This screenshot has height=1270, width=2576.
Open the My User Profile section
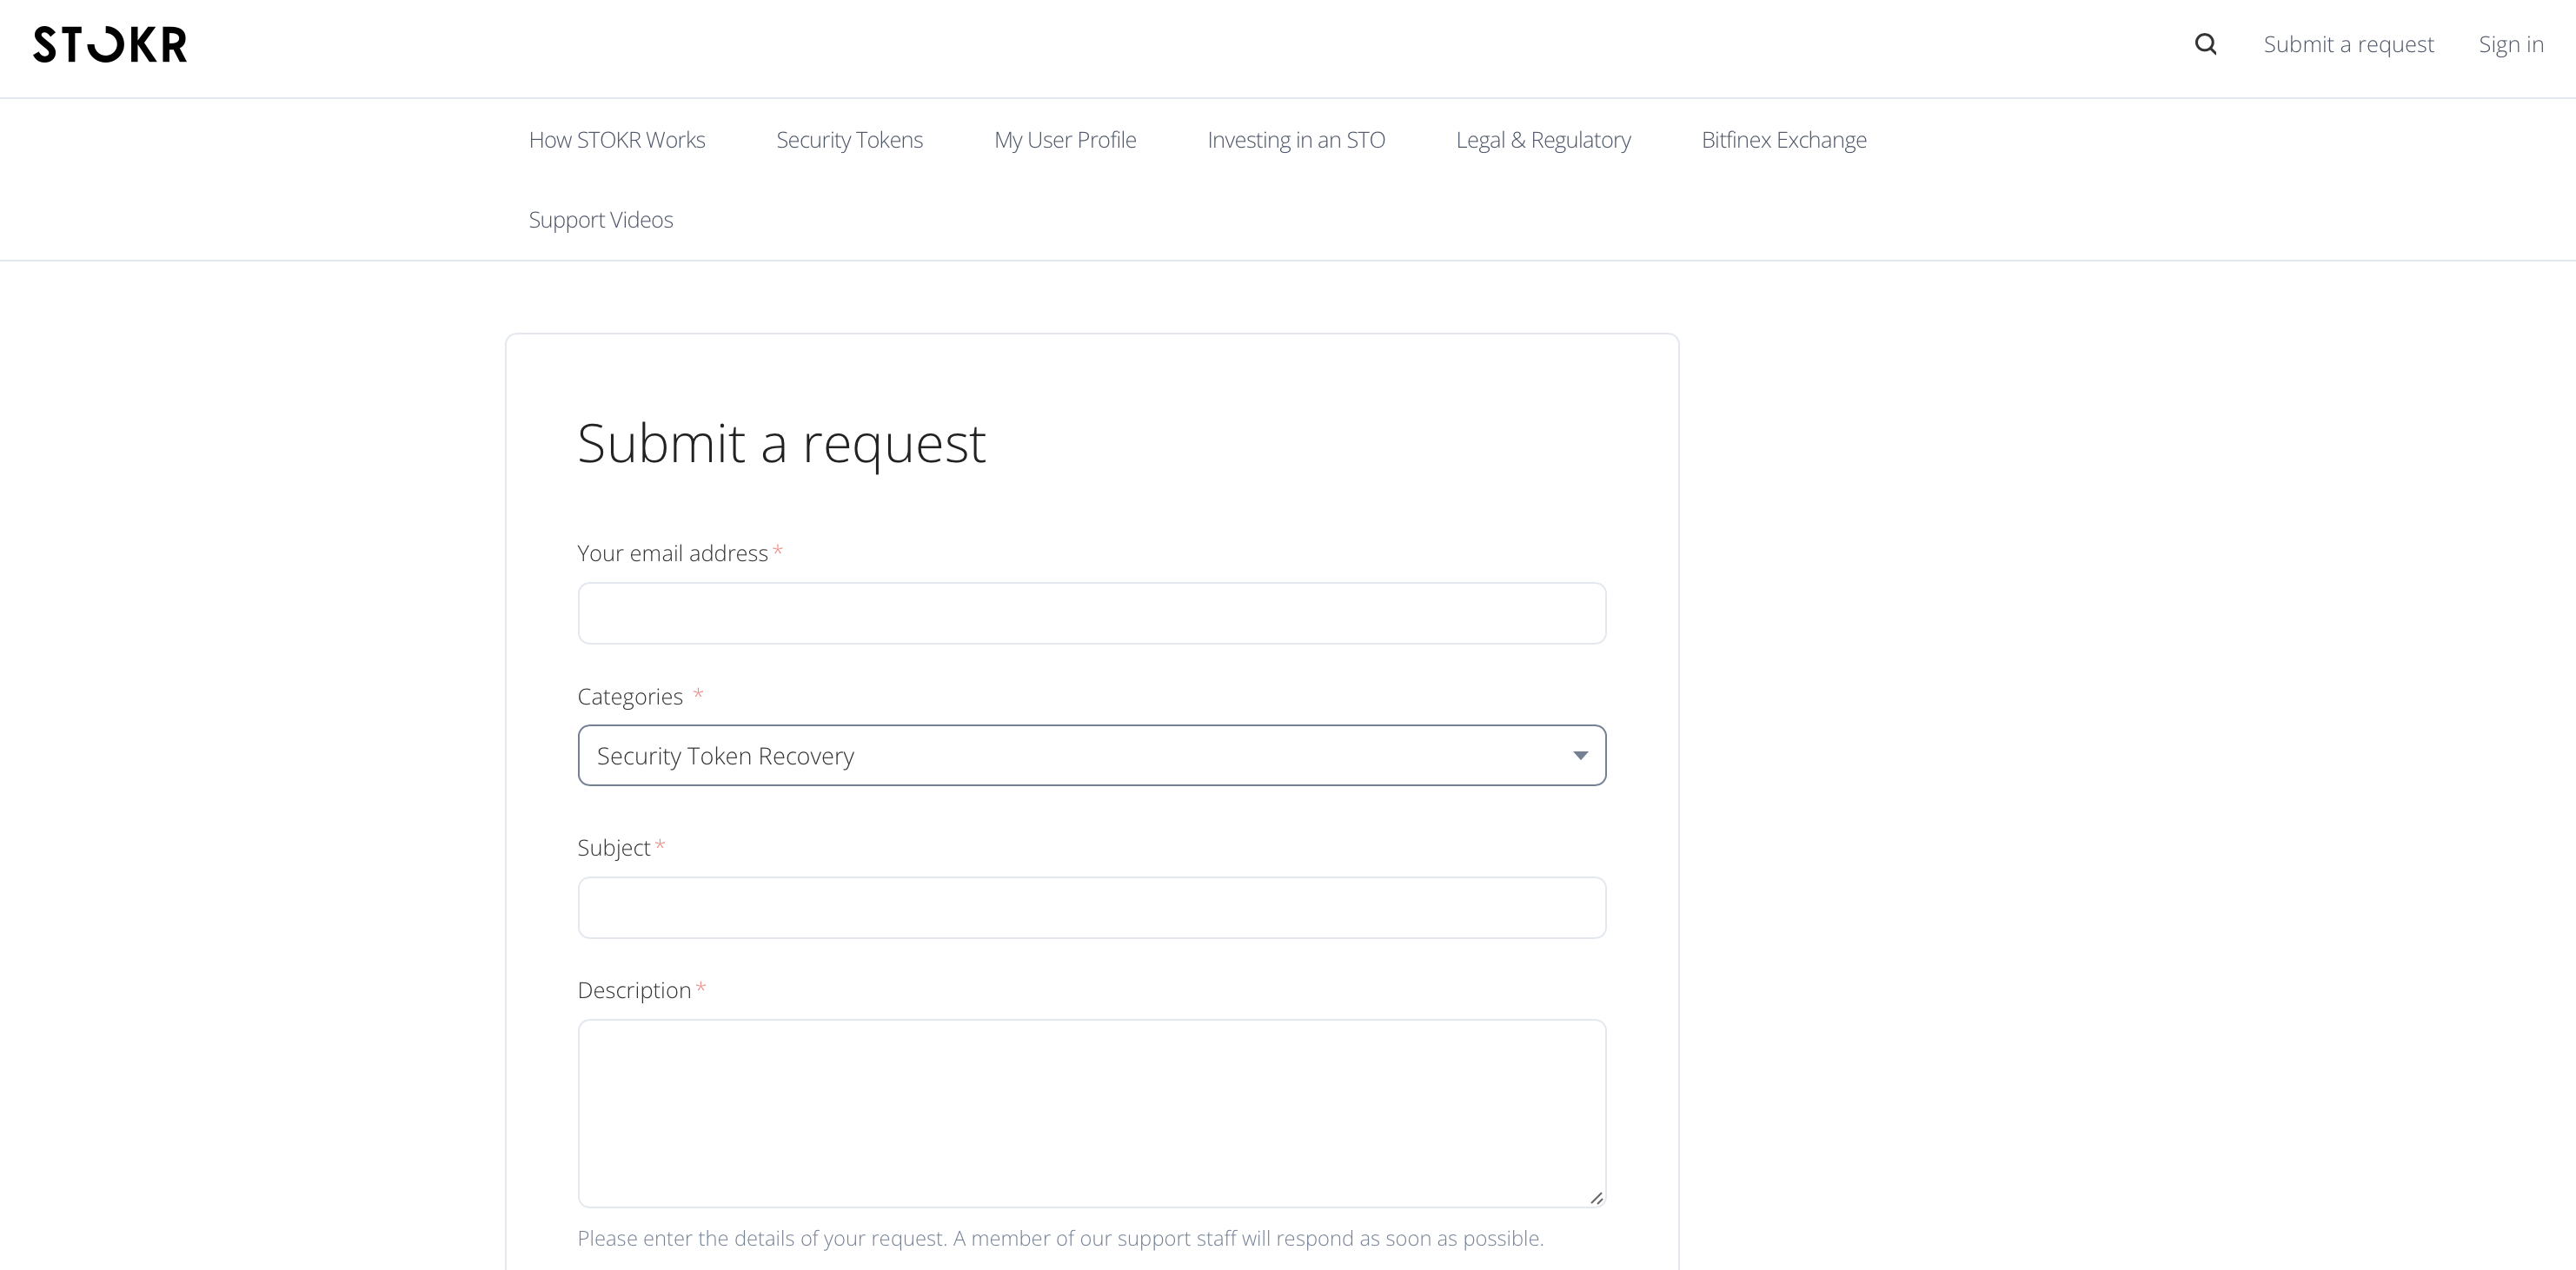tap(1065, 140)
